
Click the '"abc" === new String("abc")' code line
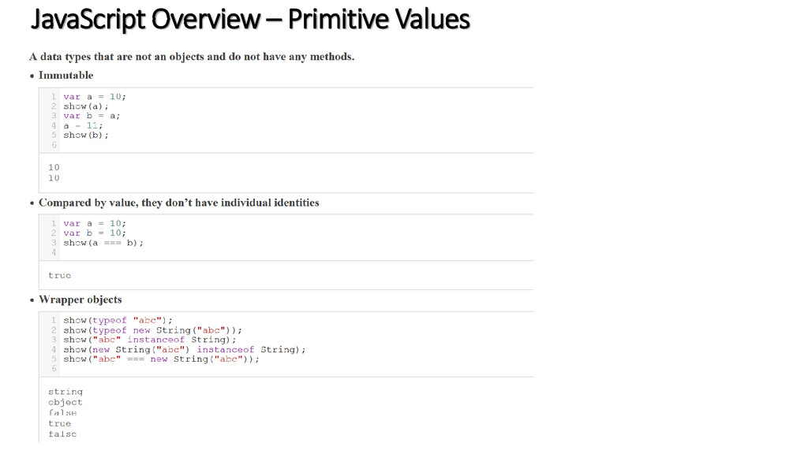pyautogui.click(x=161, y=359)
